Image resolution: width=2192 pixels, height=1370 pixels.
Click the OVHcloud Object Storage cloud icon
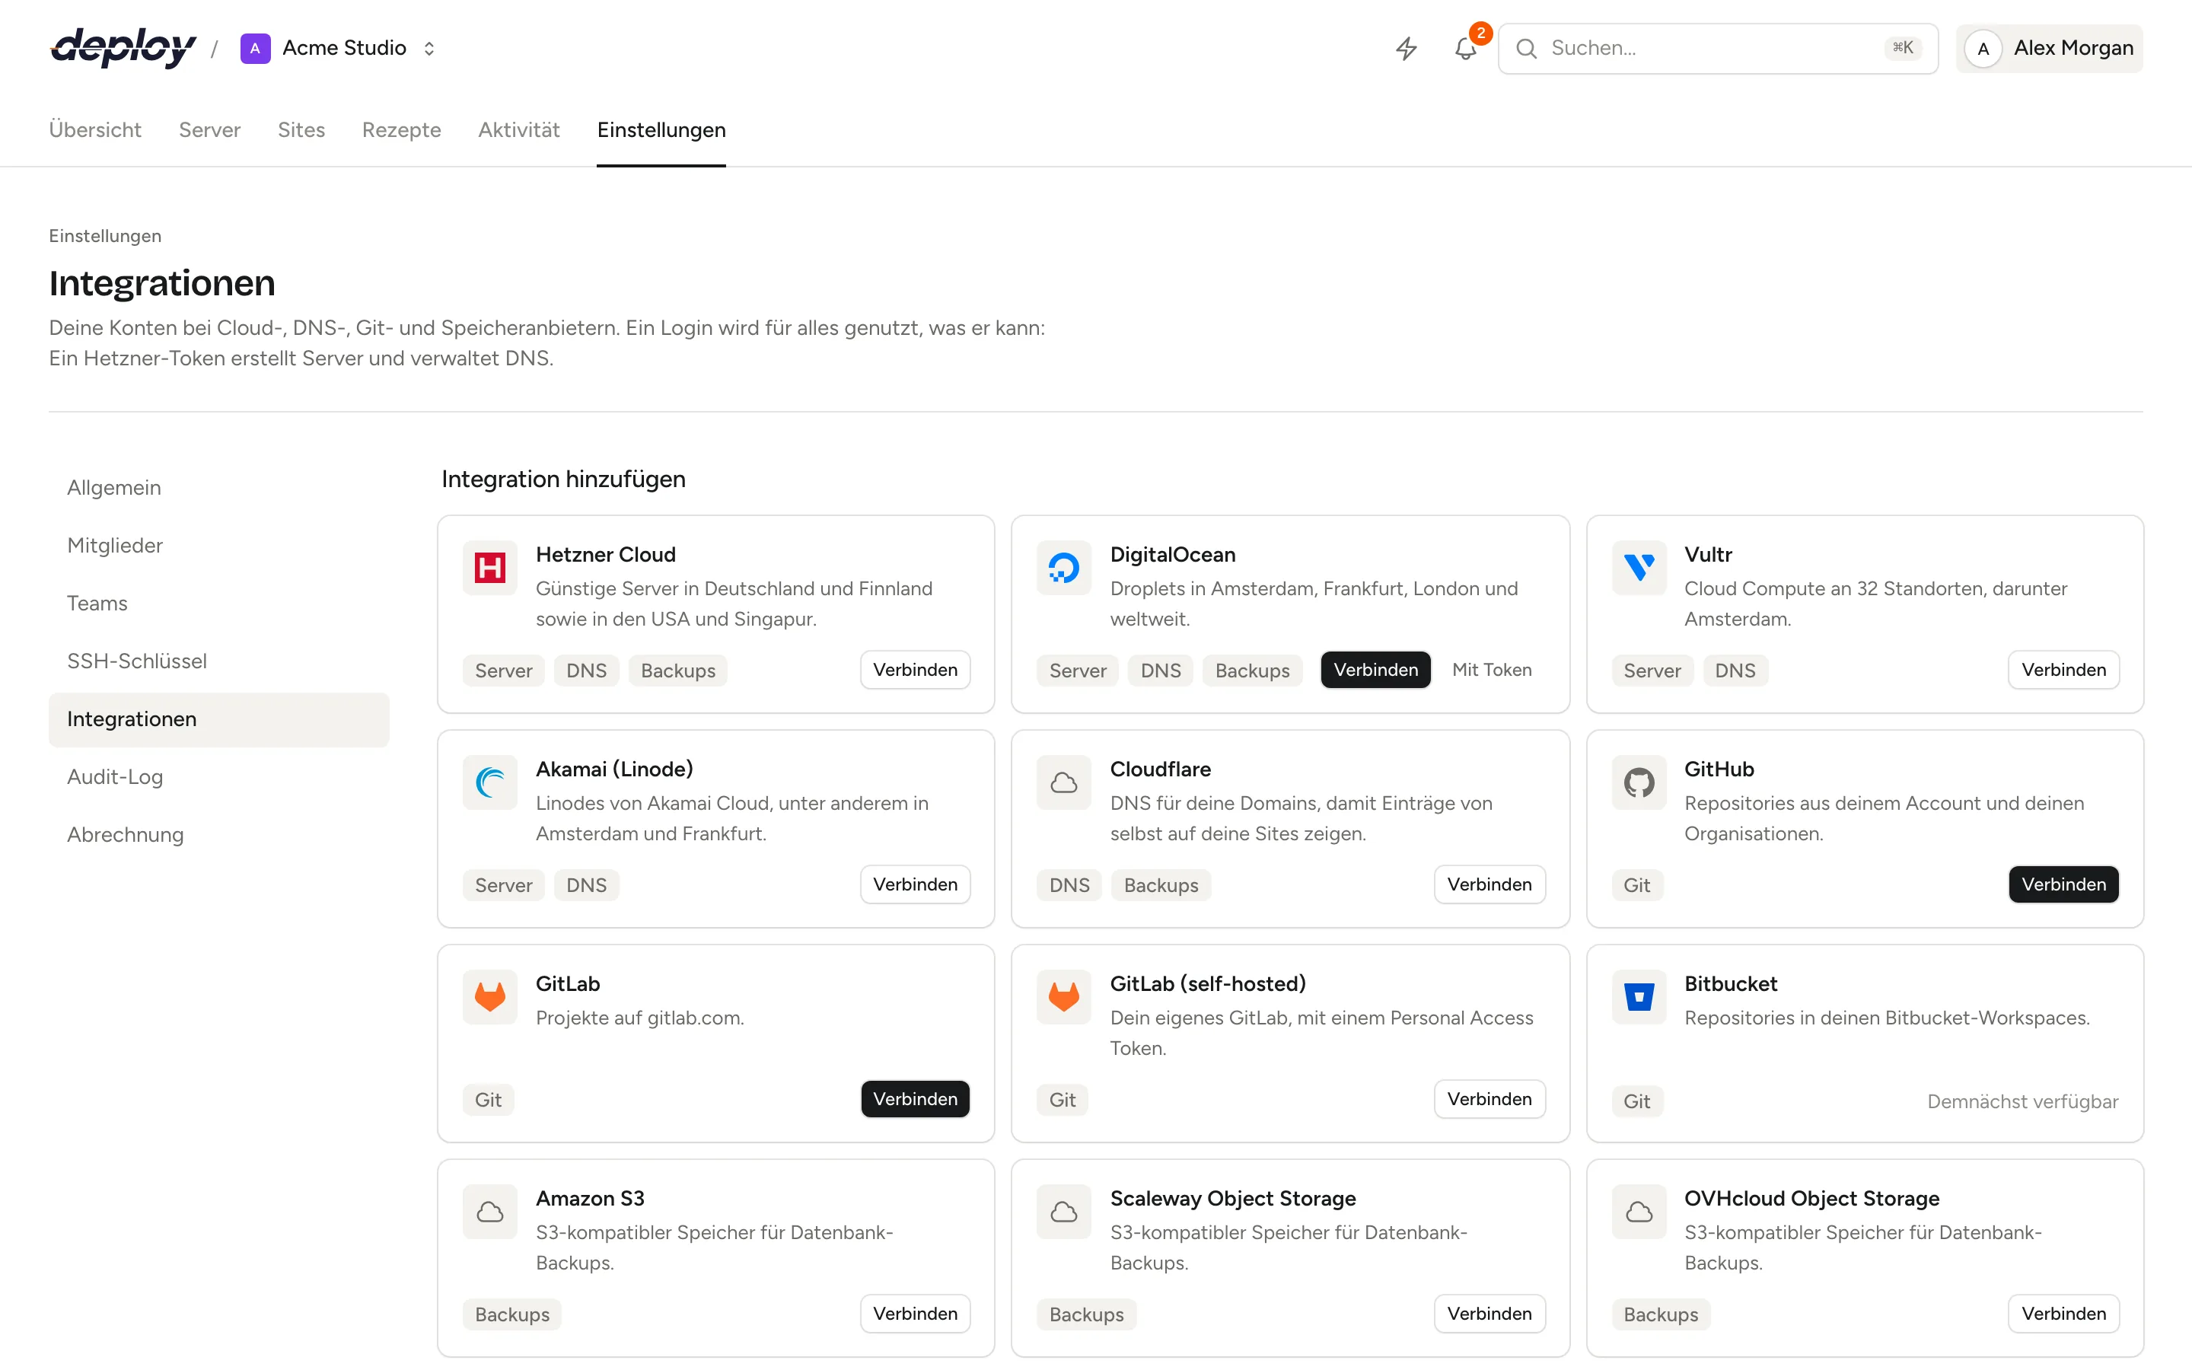[1639, 1212]
